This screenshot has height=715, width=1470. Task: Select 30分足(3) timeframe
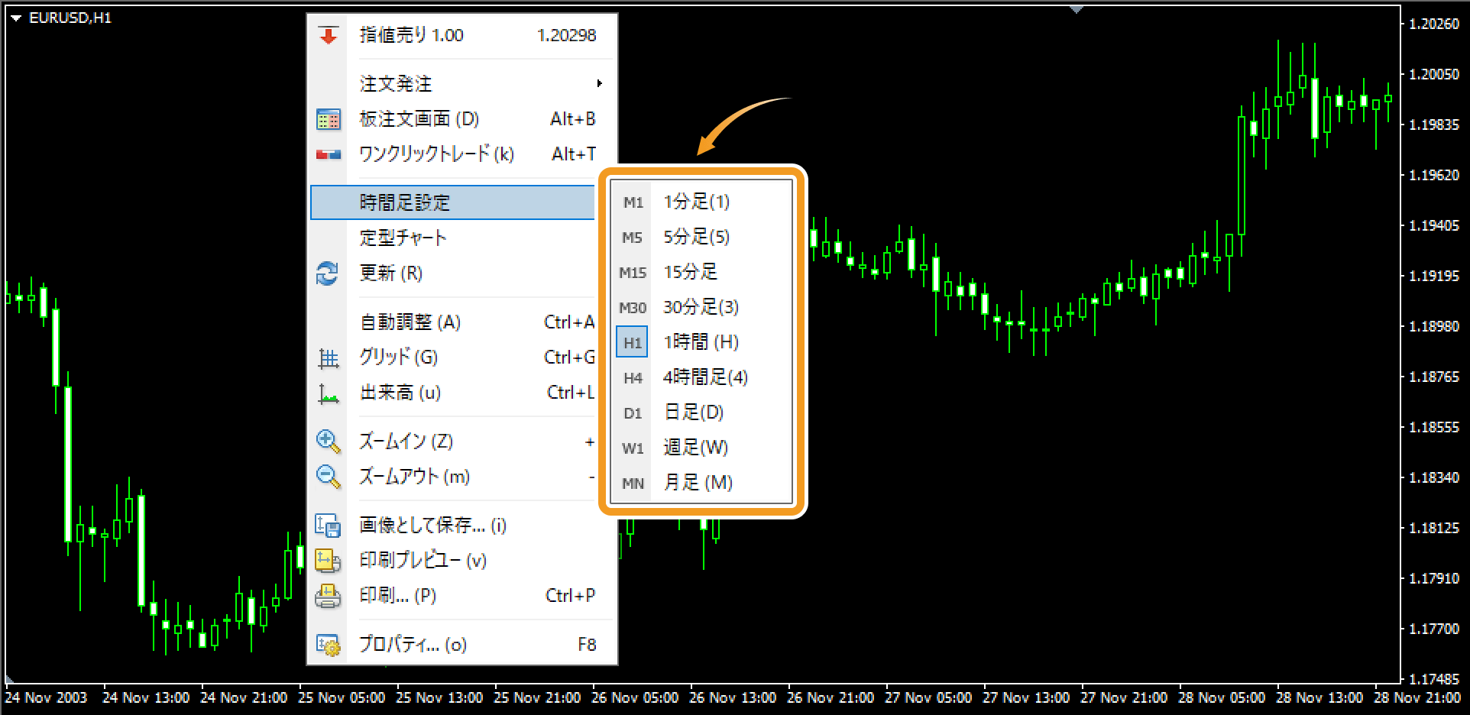click(x=701, y=308)
